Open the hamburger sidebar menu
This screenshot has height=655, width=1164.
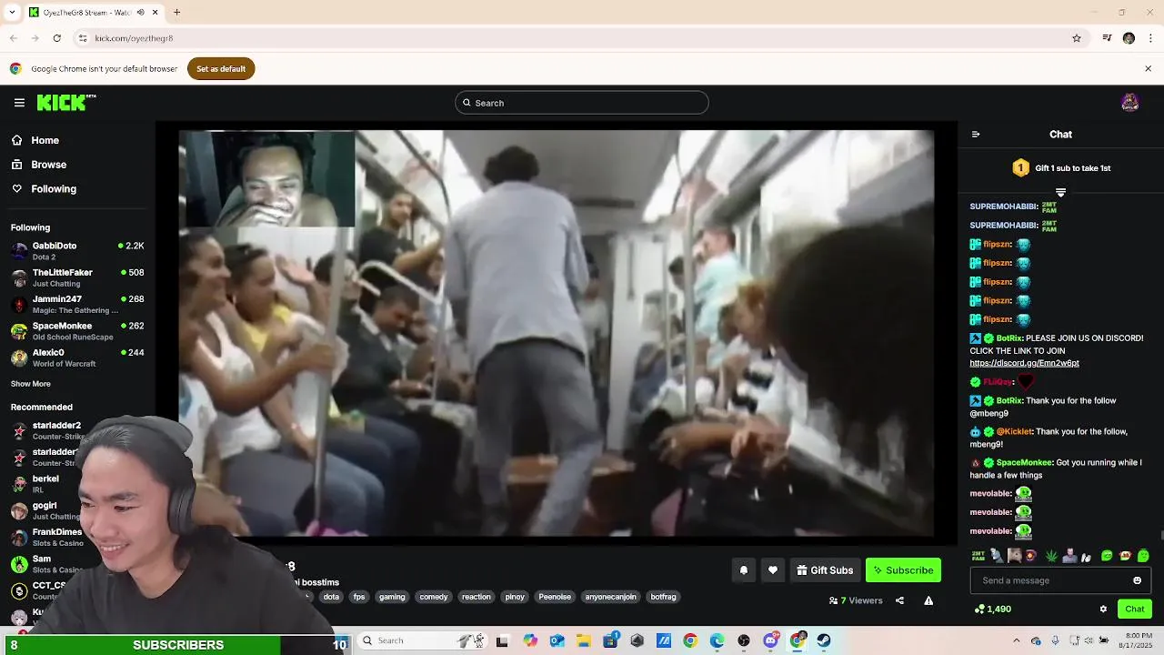[19, 103]
